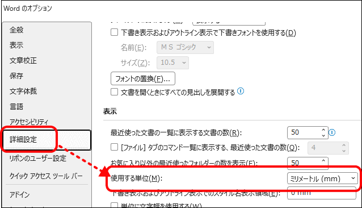Open the 使用する単位 unit dropdown
Viewport: 362px width, 208px height.
tap(322, 178)
